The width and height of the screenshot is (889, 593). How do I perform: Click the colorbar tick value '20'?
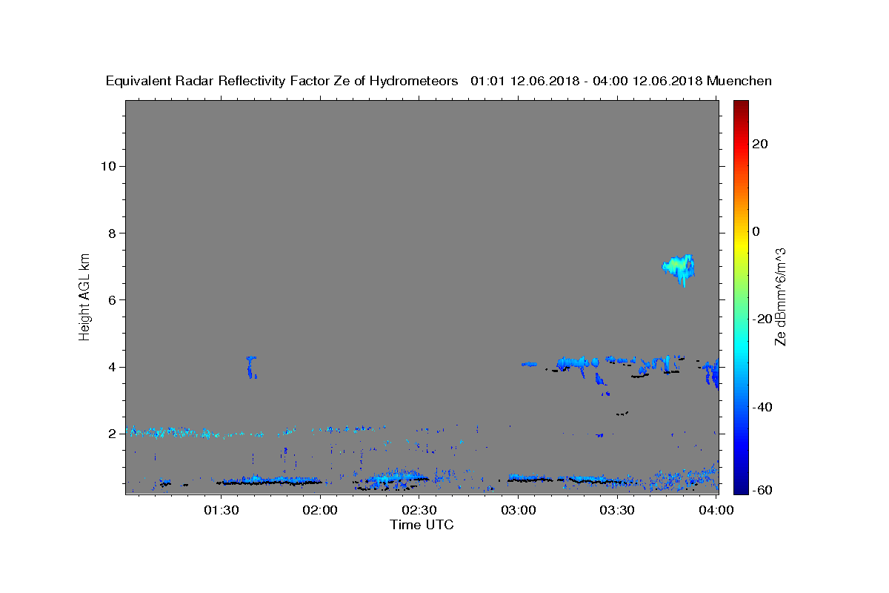tap(760, 144)
